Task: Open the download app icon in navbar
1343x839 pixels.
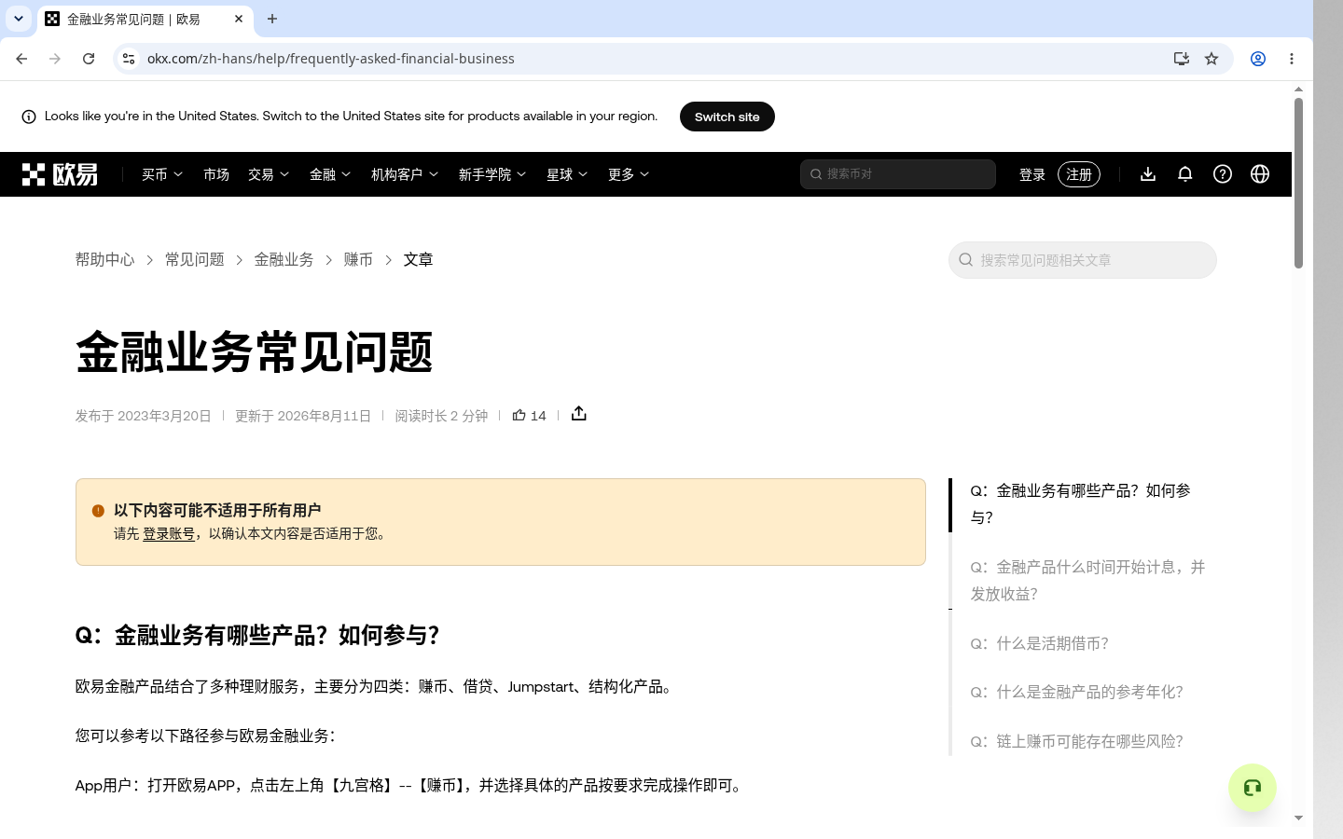Action: pyautogui.click(x=1148, y=174)
